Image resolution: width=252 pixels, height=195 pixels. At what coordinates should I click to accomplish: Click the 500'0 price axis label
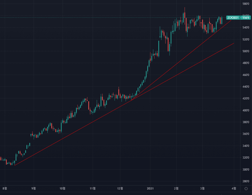pyautogui.click(x=246, y=51)
